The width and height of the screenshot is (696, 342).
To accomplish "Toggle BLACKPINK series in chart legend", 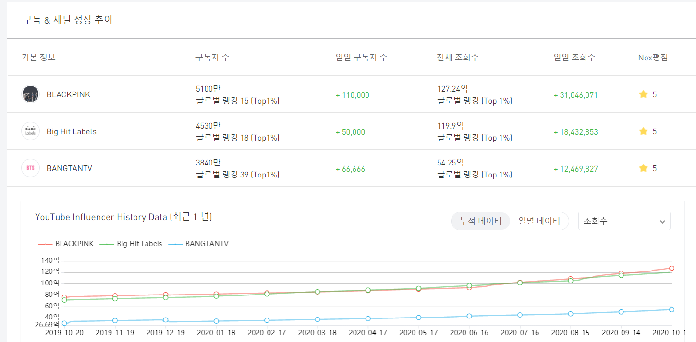I will [x=66, y=244].
